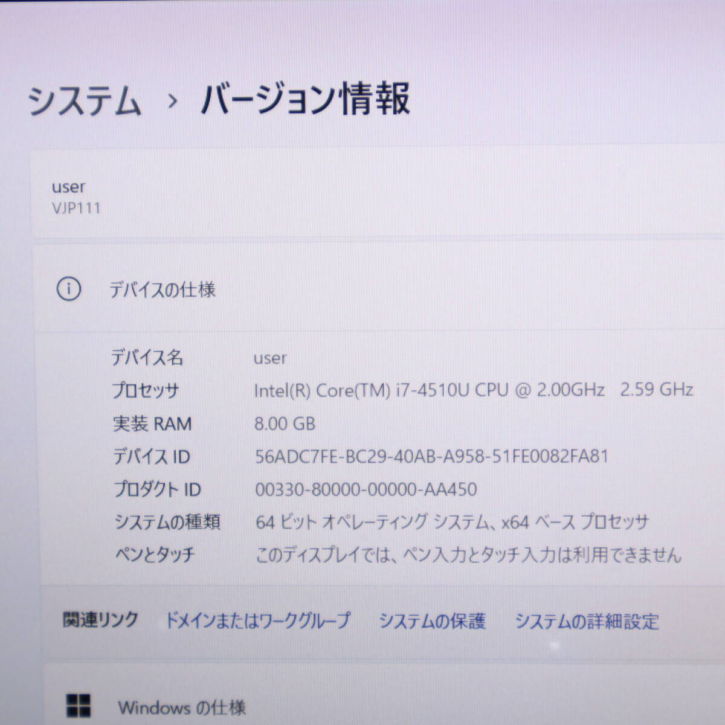Click the user name in the top card

pyautogui.click(x=68, y=187)
